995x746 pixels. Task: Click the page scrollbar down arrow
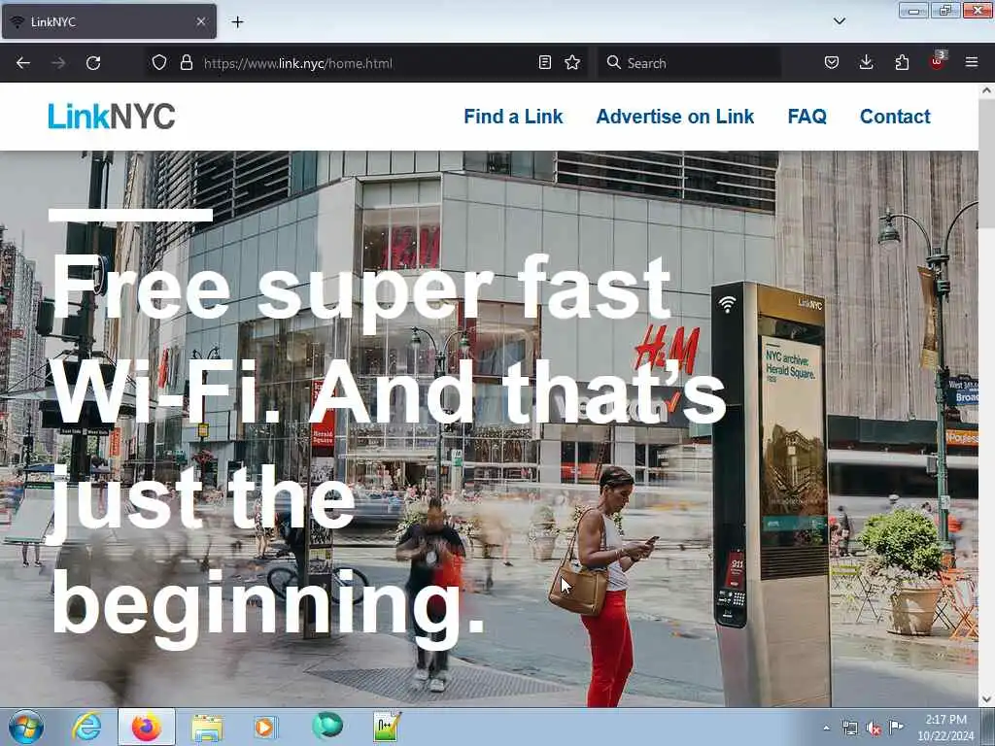(x=987, y=699)
